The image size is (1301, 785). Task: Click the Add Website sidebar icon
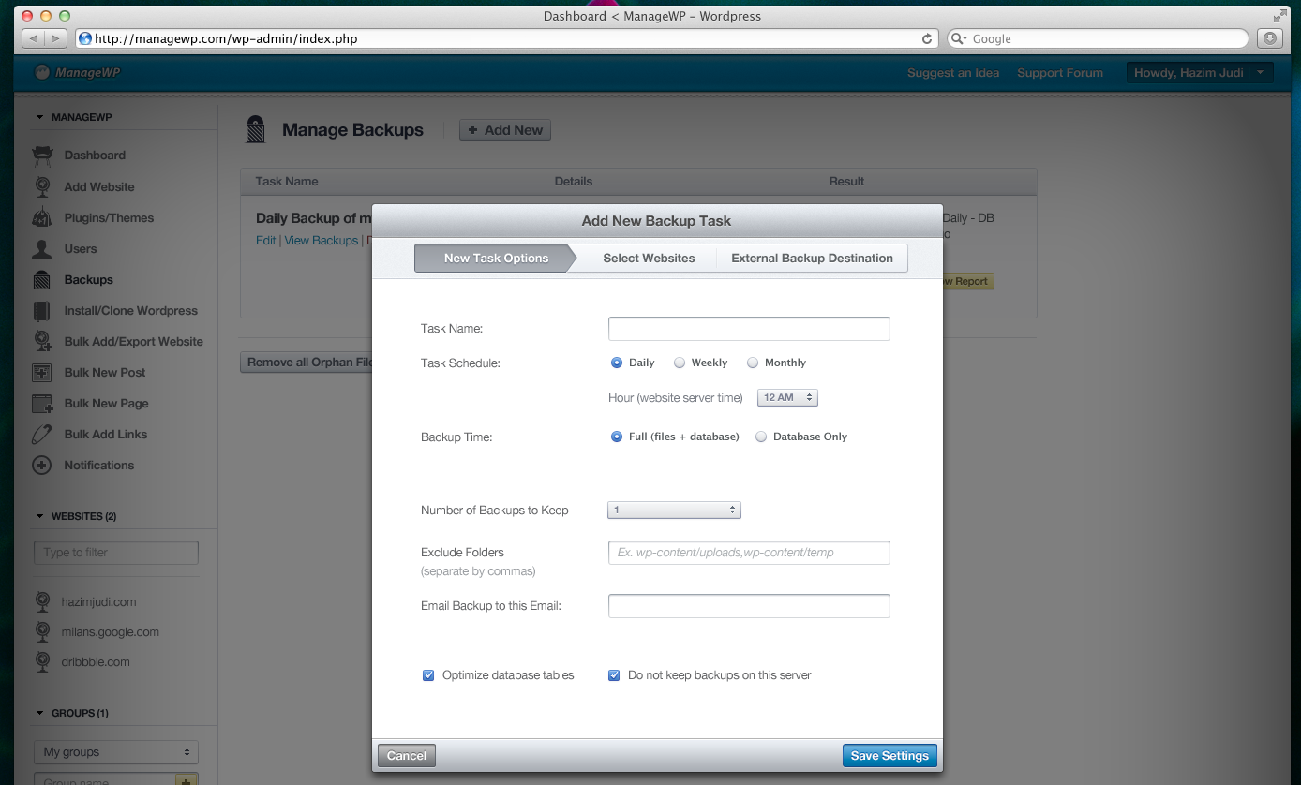[x=42, y=186]
